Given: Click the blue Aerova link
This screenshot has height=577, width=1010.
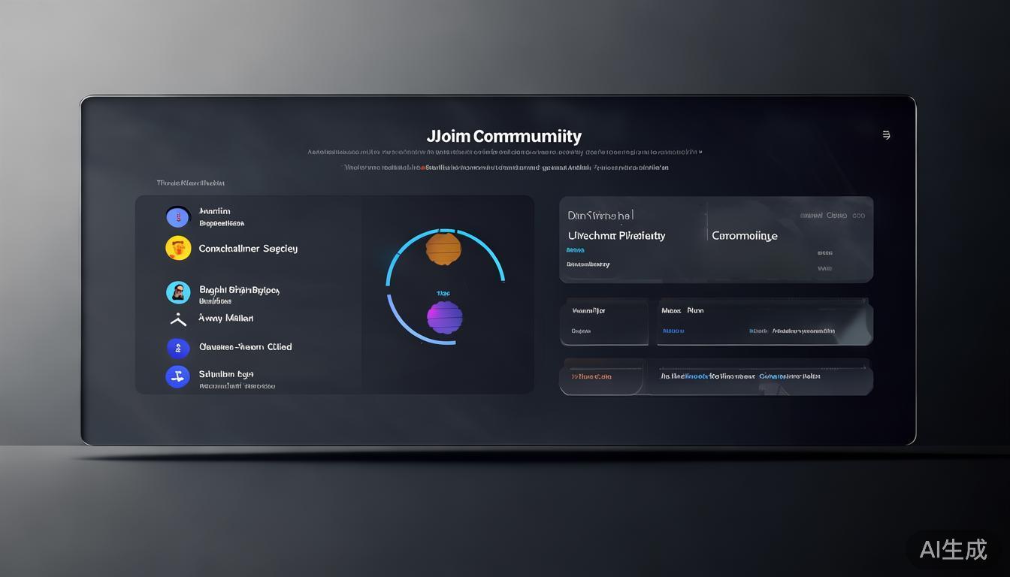Looking at the screenshot, I should (x=575, y=249).
